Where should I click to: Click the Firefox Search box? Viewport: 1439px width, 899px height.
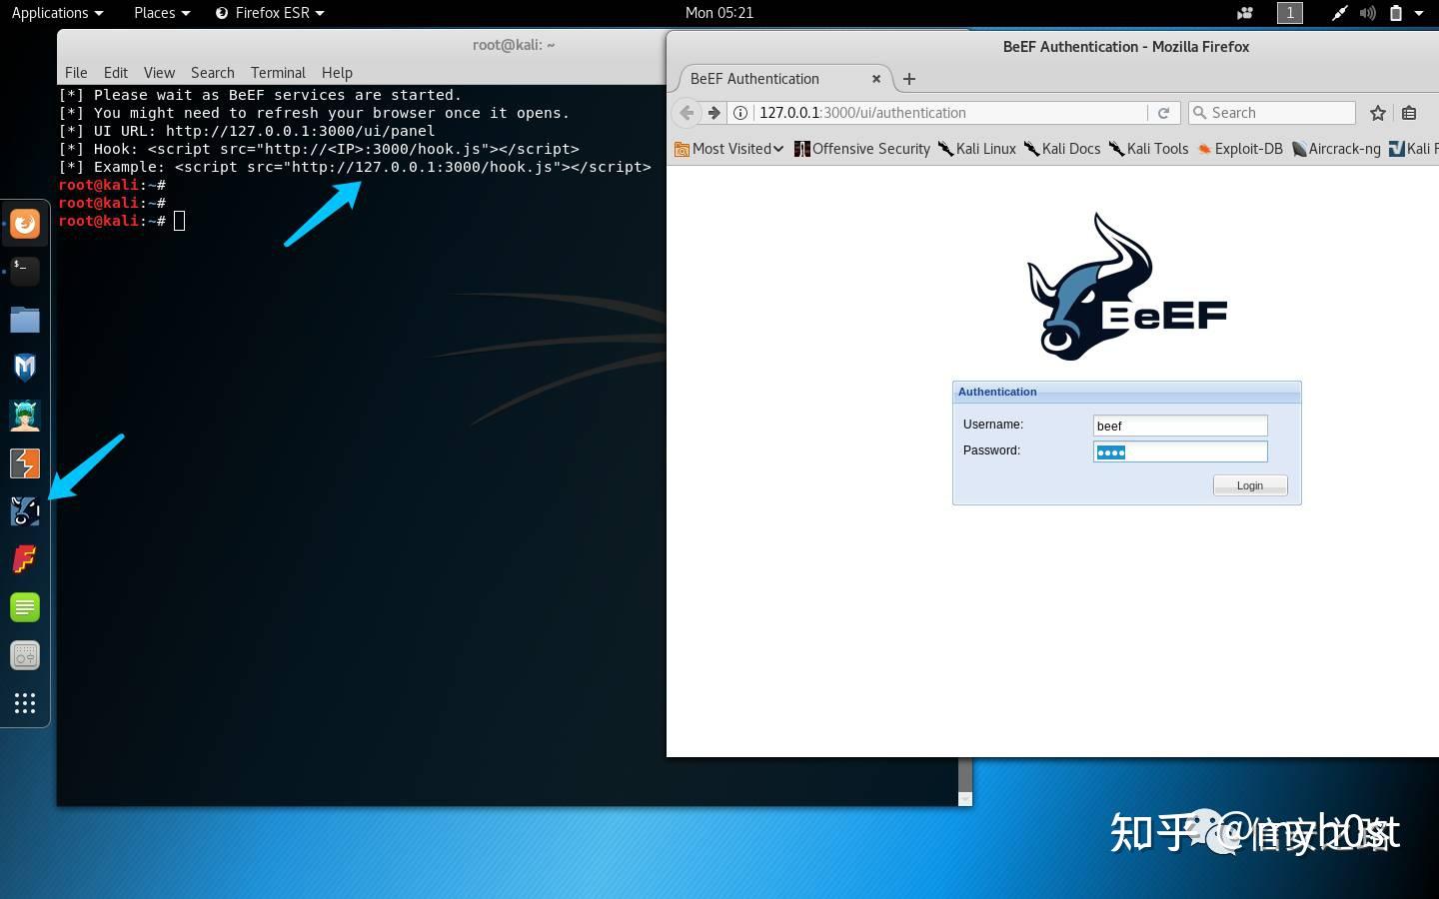[x=1272, y=113]
